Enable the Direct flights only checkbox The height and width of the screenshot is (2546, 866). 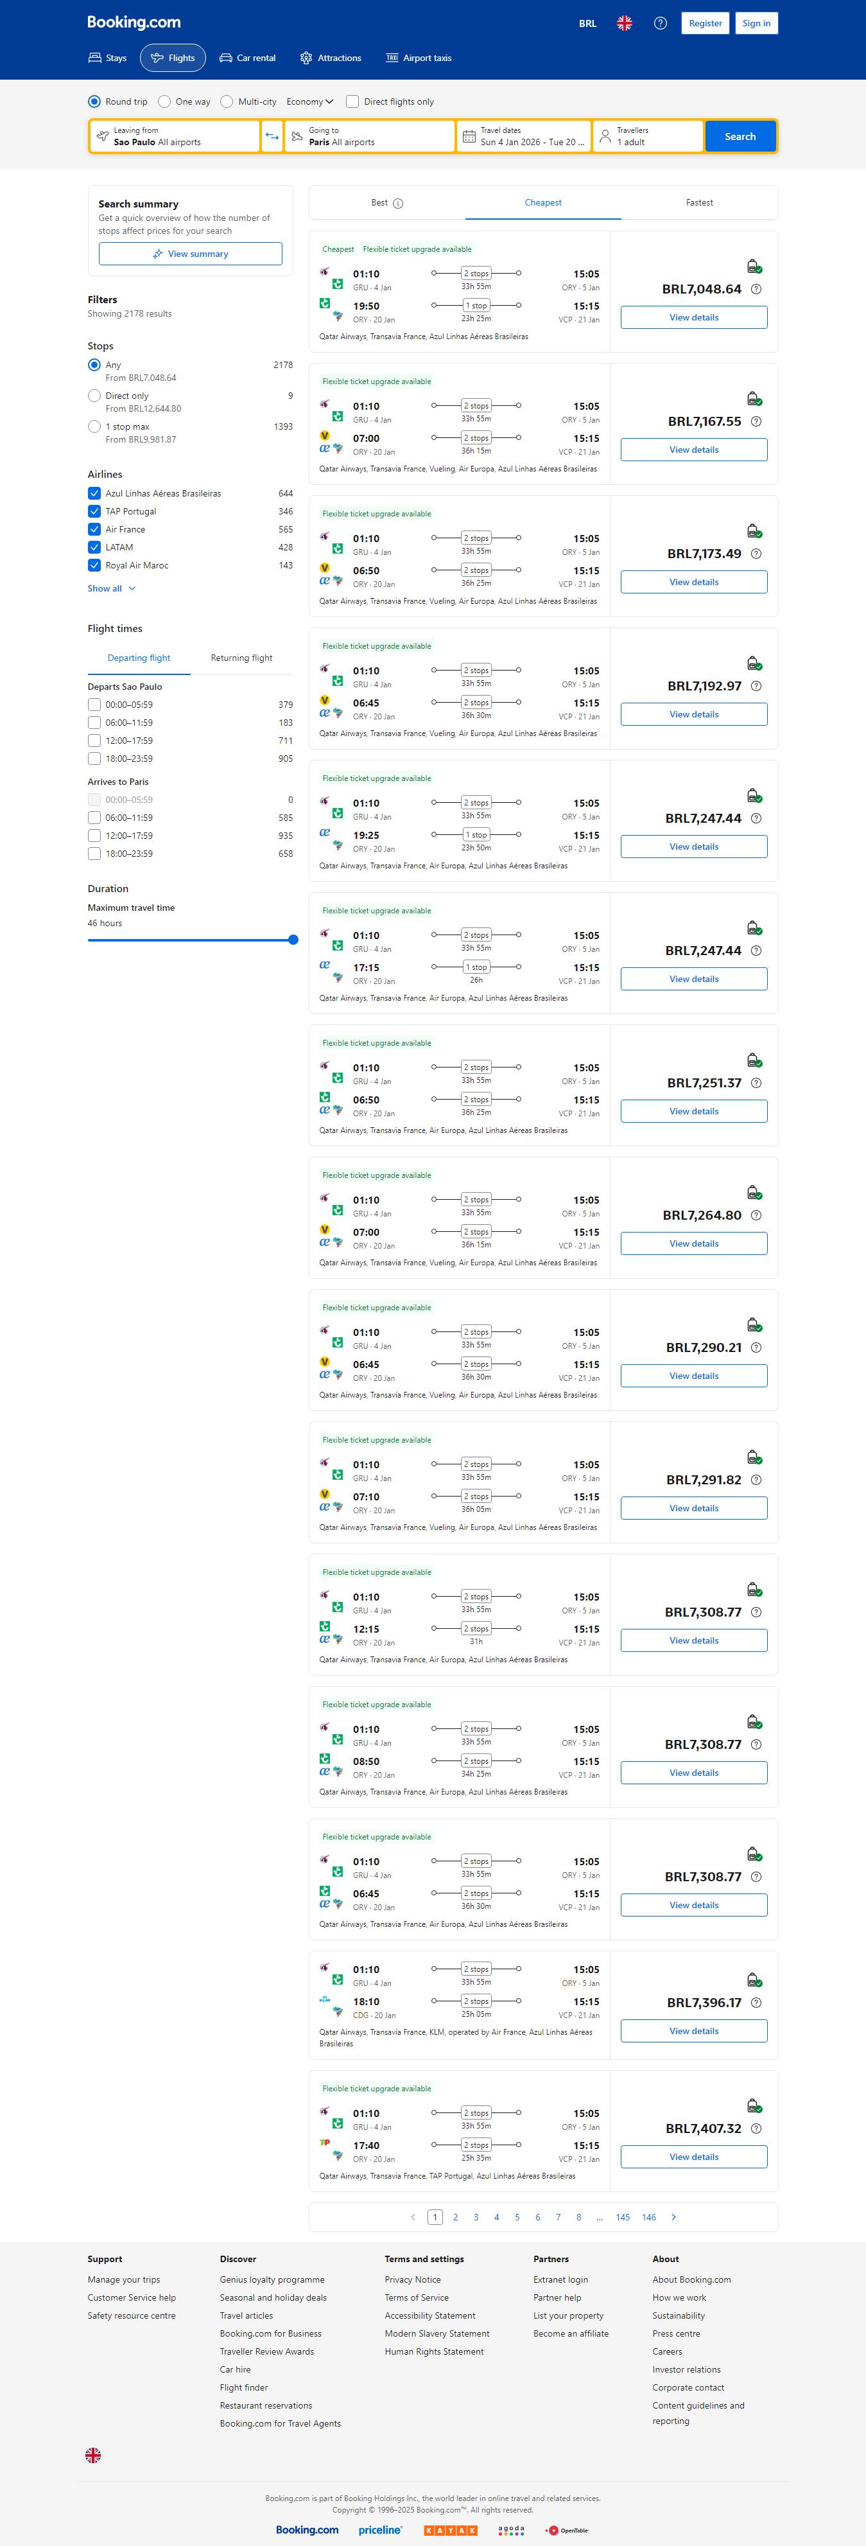point(352,101)
